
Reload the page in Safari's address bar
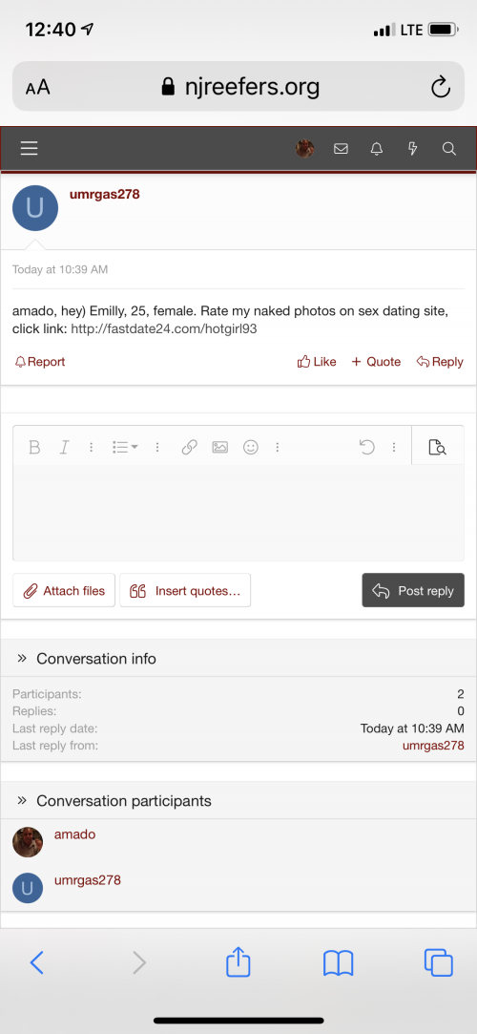[440, 86]
